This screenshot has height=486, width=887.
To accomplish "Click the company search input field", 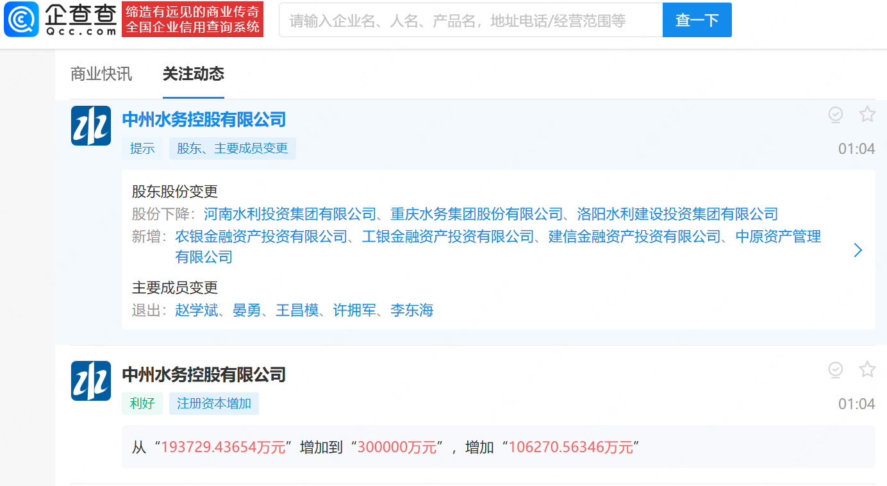I will click(471, 20).
